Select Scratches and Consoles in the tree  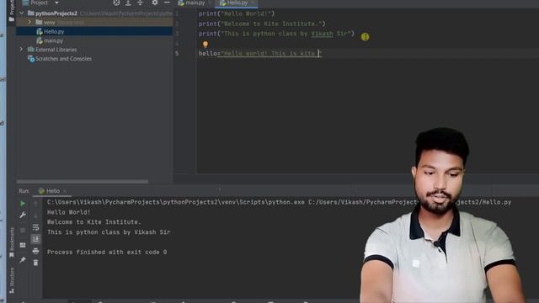(x=64, y=59)
